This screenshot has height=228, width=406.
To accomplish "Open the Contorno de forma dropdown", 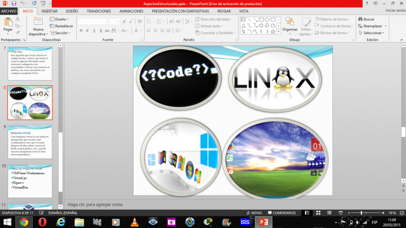I will (334, 26).
